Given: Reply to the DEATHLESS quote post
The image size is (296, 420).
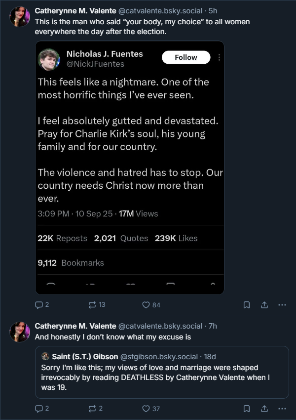Looking at the screenshot, I should point(39,409).
